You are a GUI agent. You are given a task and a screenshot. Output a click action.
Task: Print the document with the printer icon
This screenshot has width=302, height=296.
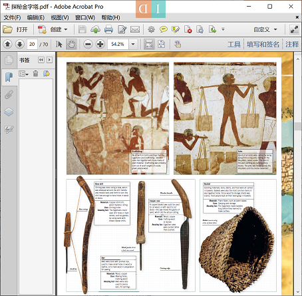[x=108, y=29]
